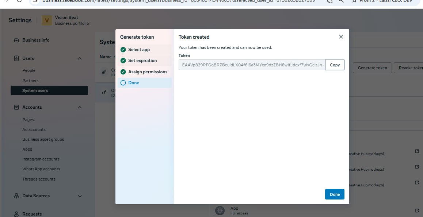423x217 pixels.
Task: Open Vision Beat business portfolio switcher
Action: pyautogui.click(x=65, y=20)
